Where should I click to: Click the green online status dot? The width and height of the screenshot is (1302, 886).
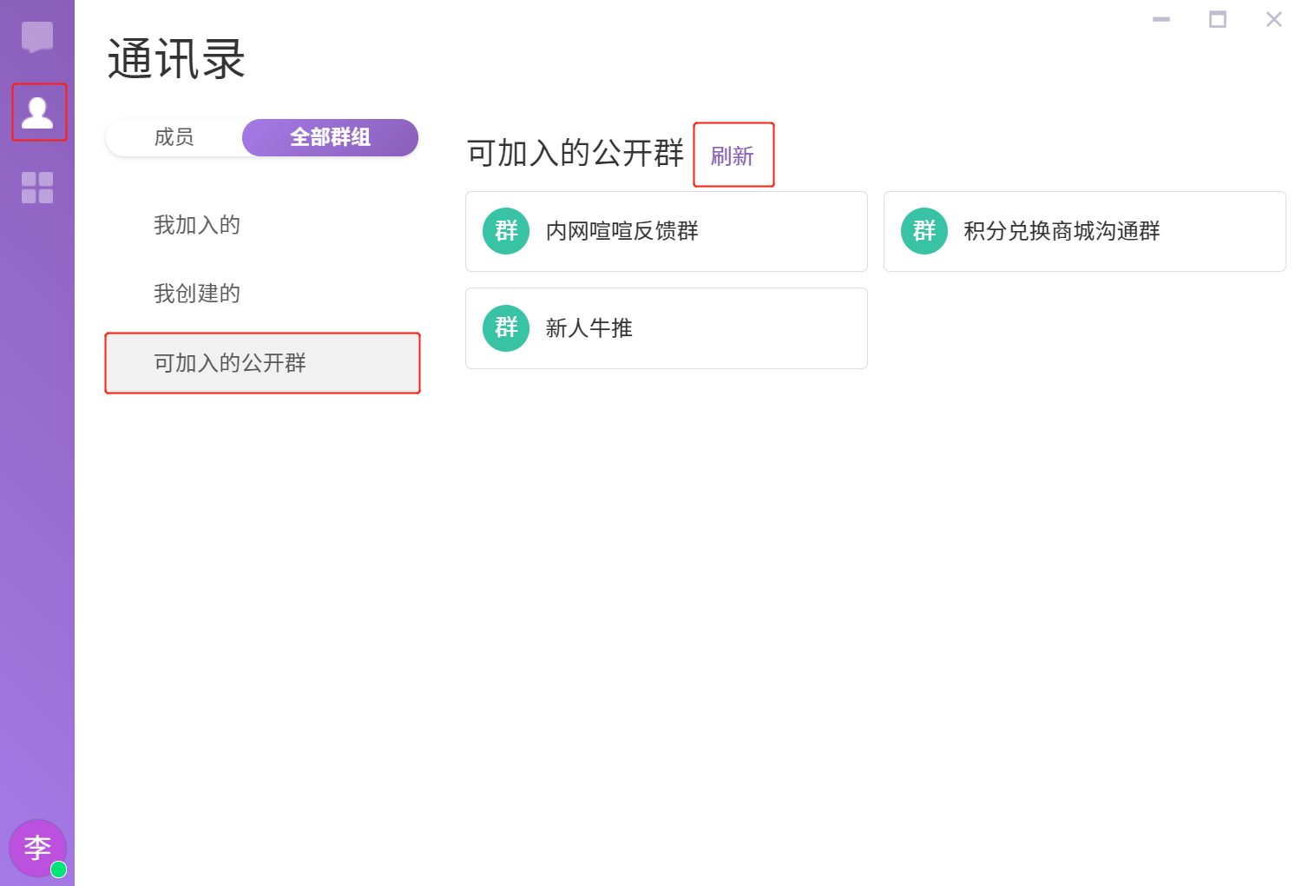[59, 869]
